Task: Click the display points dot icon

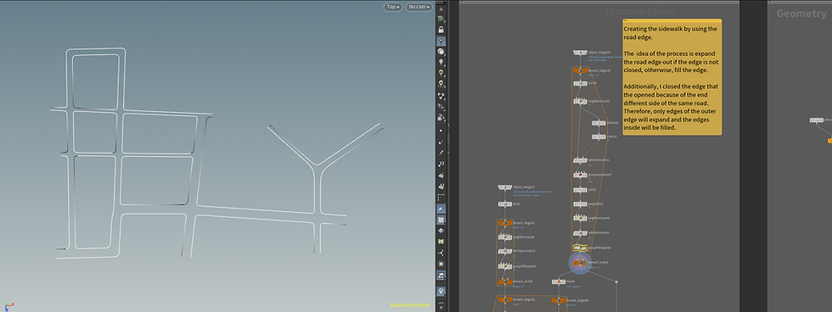Action: [x=441, y=130]
